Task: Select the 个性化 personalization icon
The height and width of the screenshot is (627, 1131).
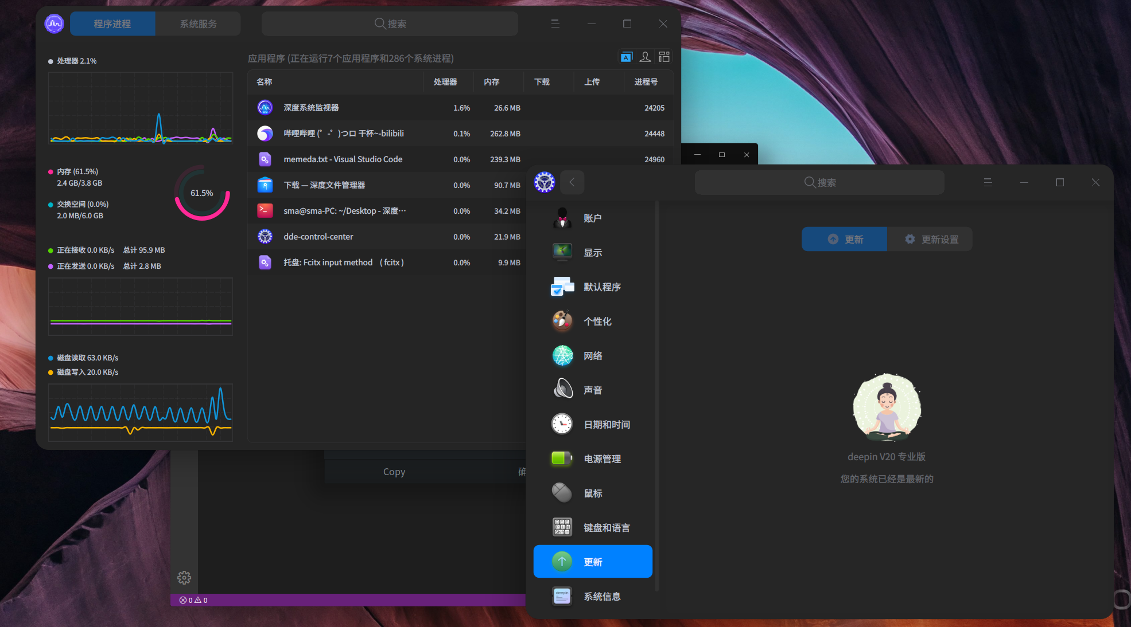Action: click(x=562, y=322)
